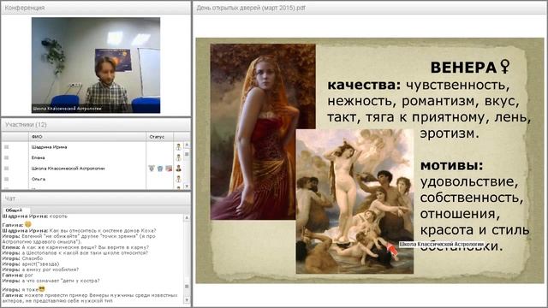Select participant name Шадрина Ирина
The height and width of the screenshot is (308, 548).
(x=50, y=147)
